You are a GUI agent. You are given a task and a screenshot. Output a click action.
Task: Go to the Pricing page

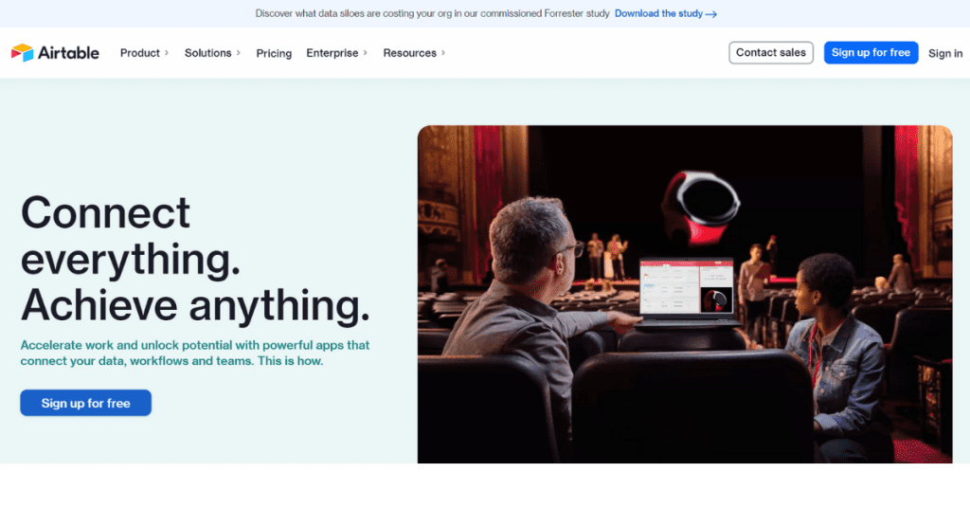[x=274, y=53]
